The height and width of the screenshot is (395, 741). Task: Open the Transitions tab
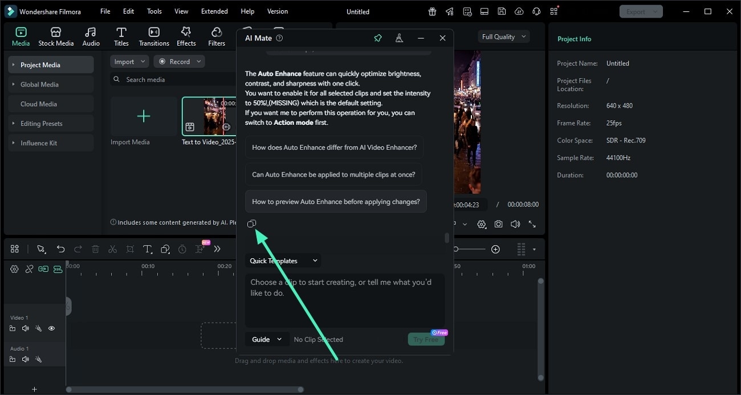click(x=154, y=36)
